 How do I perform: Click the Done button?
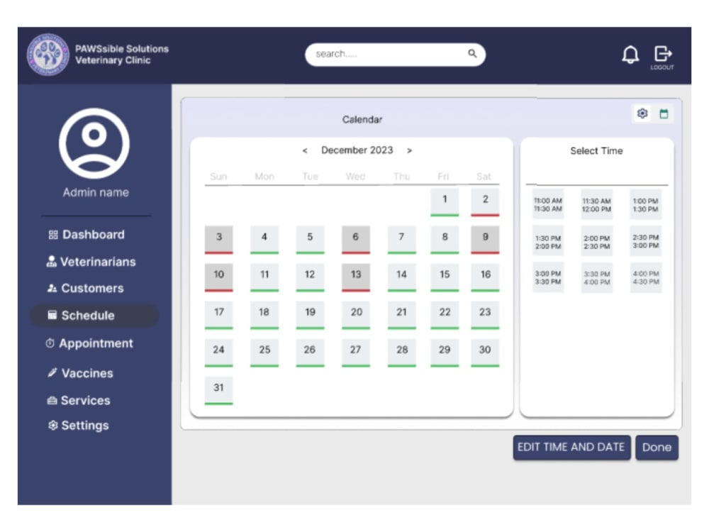tap(657, 448)
